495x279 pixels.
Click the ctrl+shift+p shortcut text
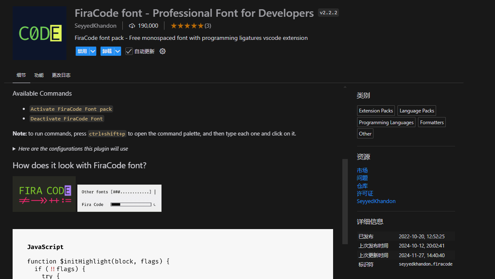tap(107, 134)
